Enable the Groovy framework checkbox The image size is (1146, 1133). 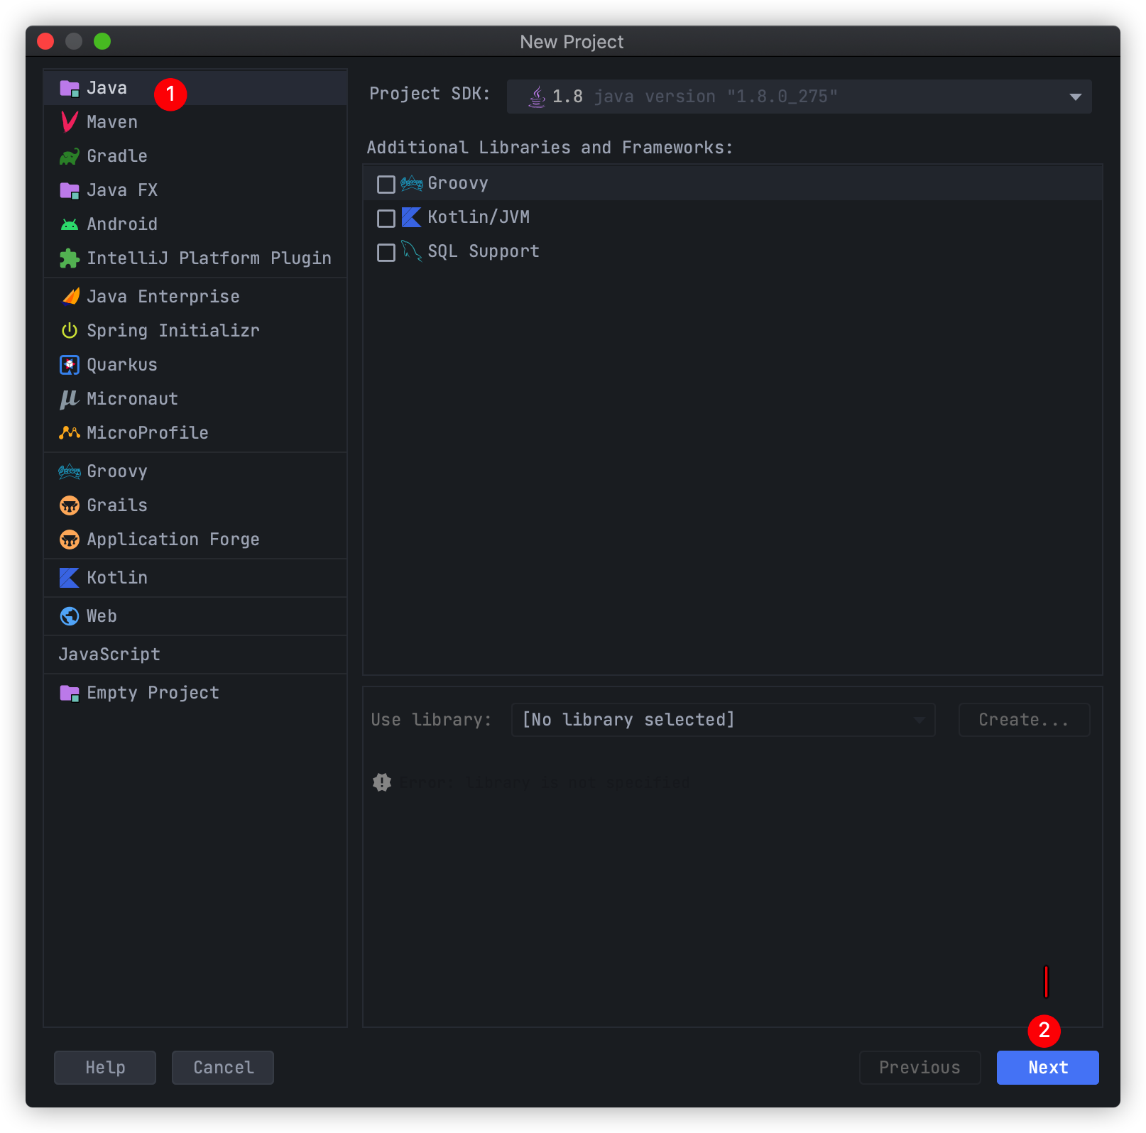click(x=386, y=185)
